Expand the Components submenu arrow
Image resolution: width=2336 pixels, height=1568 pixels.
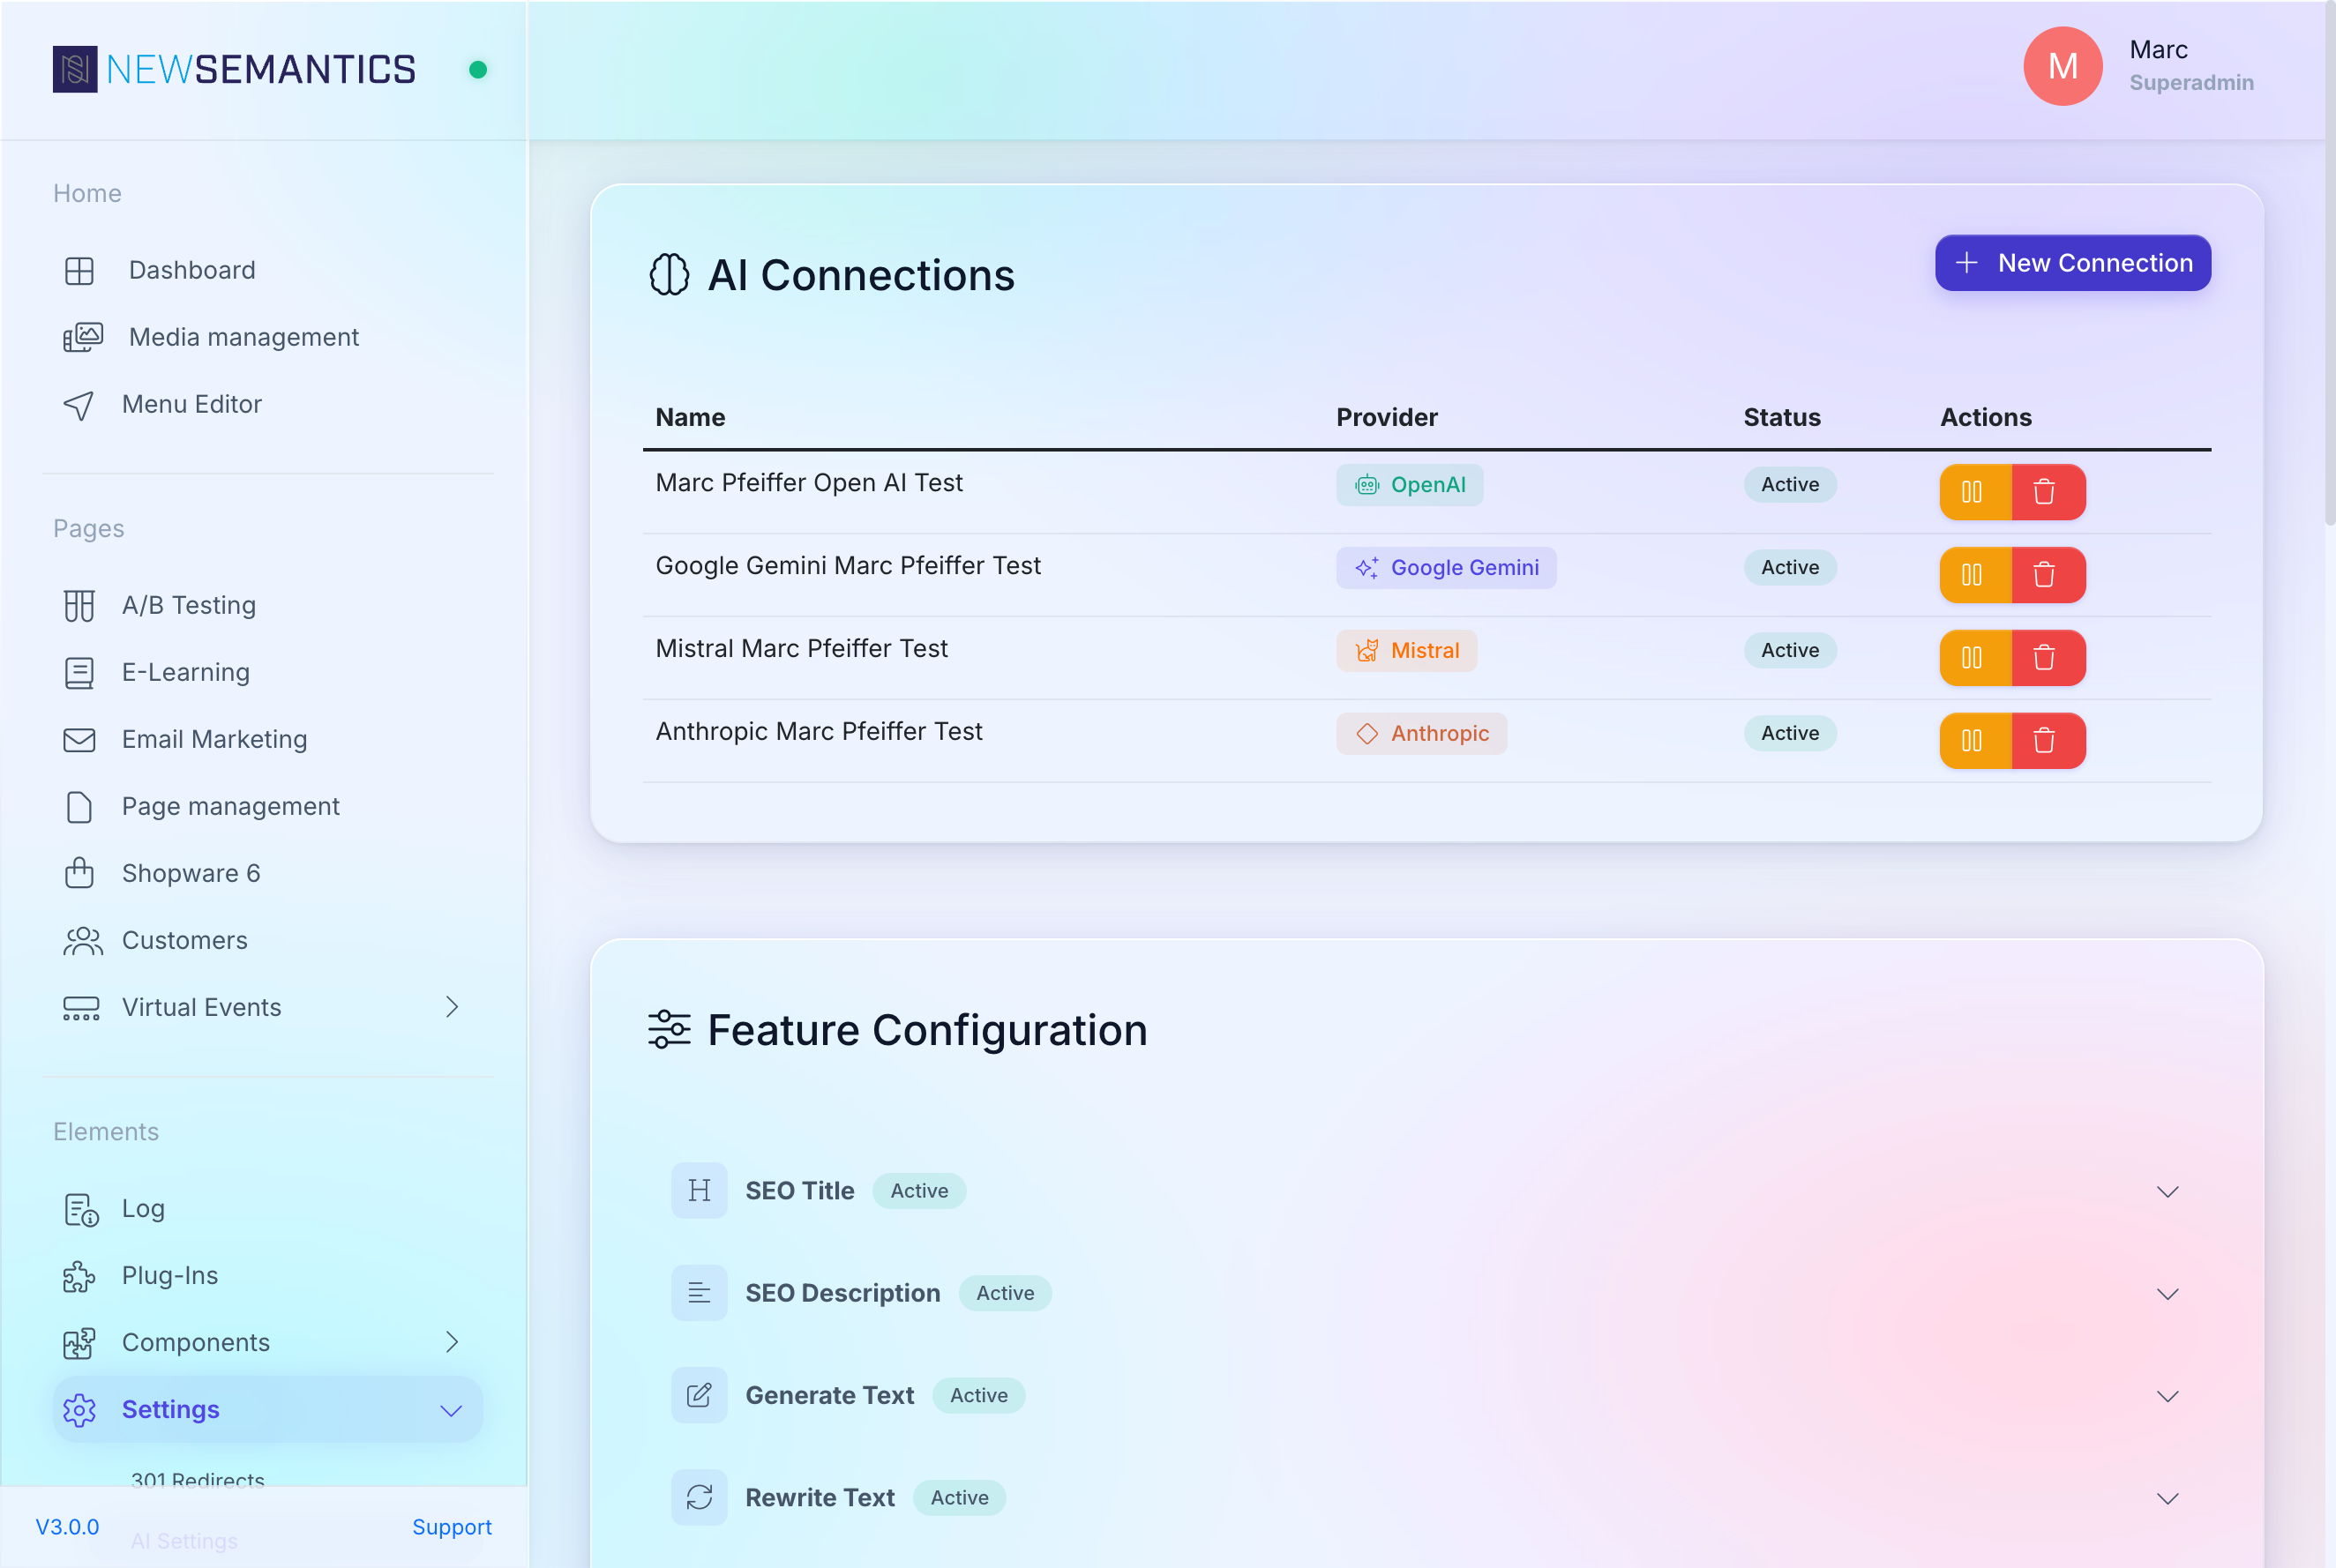453,1342
